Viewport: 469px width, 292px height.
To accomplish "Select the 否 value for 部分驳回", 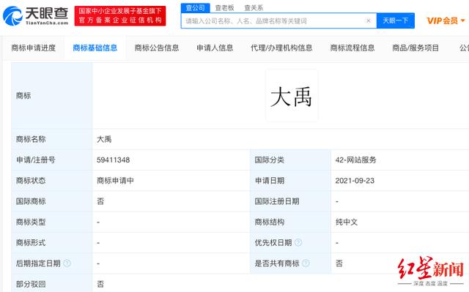I will pyautogui.click(x=100, y=284).
